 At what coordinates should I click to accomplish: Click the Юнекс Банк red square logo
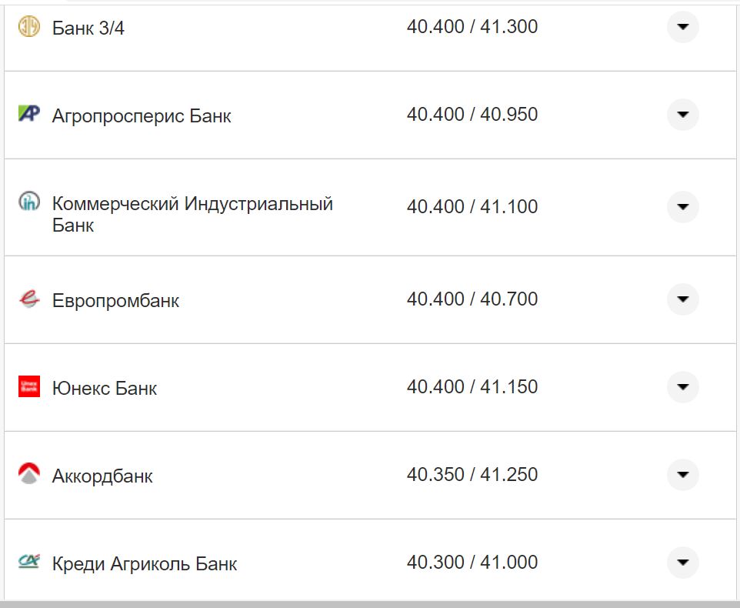28,387
